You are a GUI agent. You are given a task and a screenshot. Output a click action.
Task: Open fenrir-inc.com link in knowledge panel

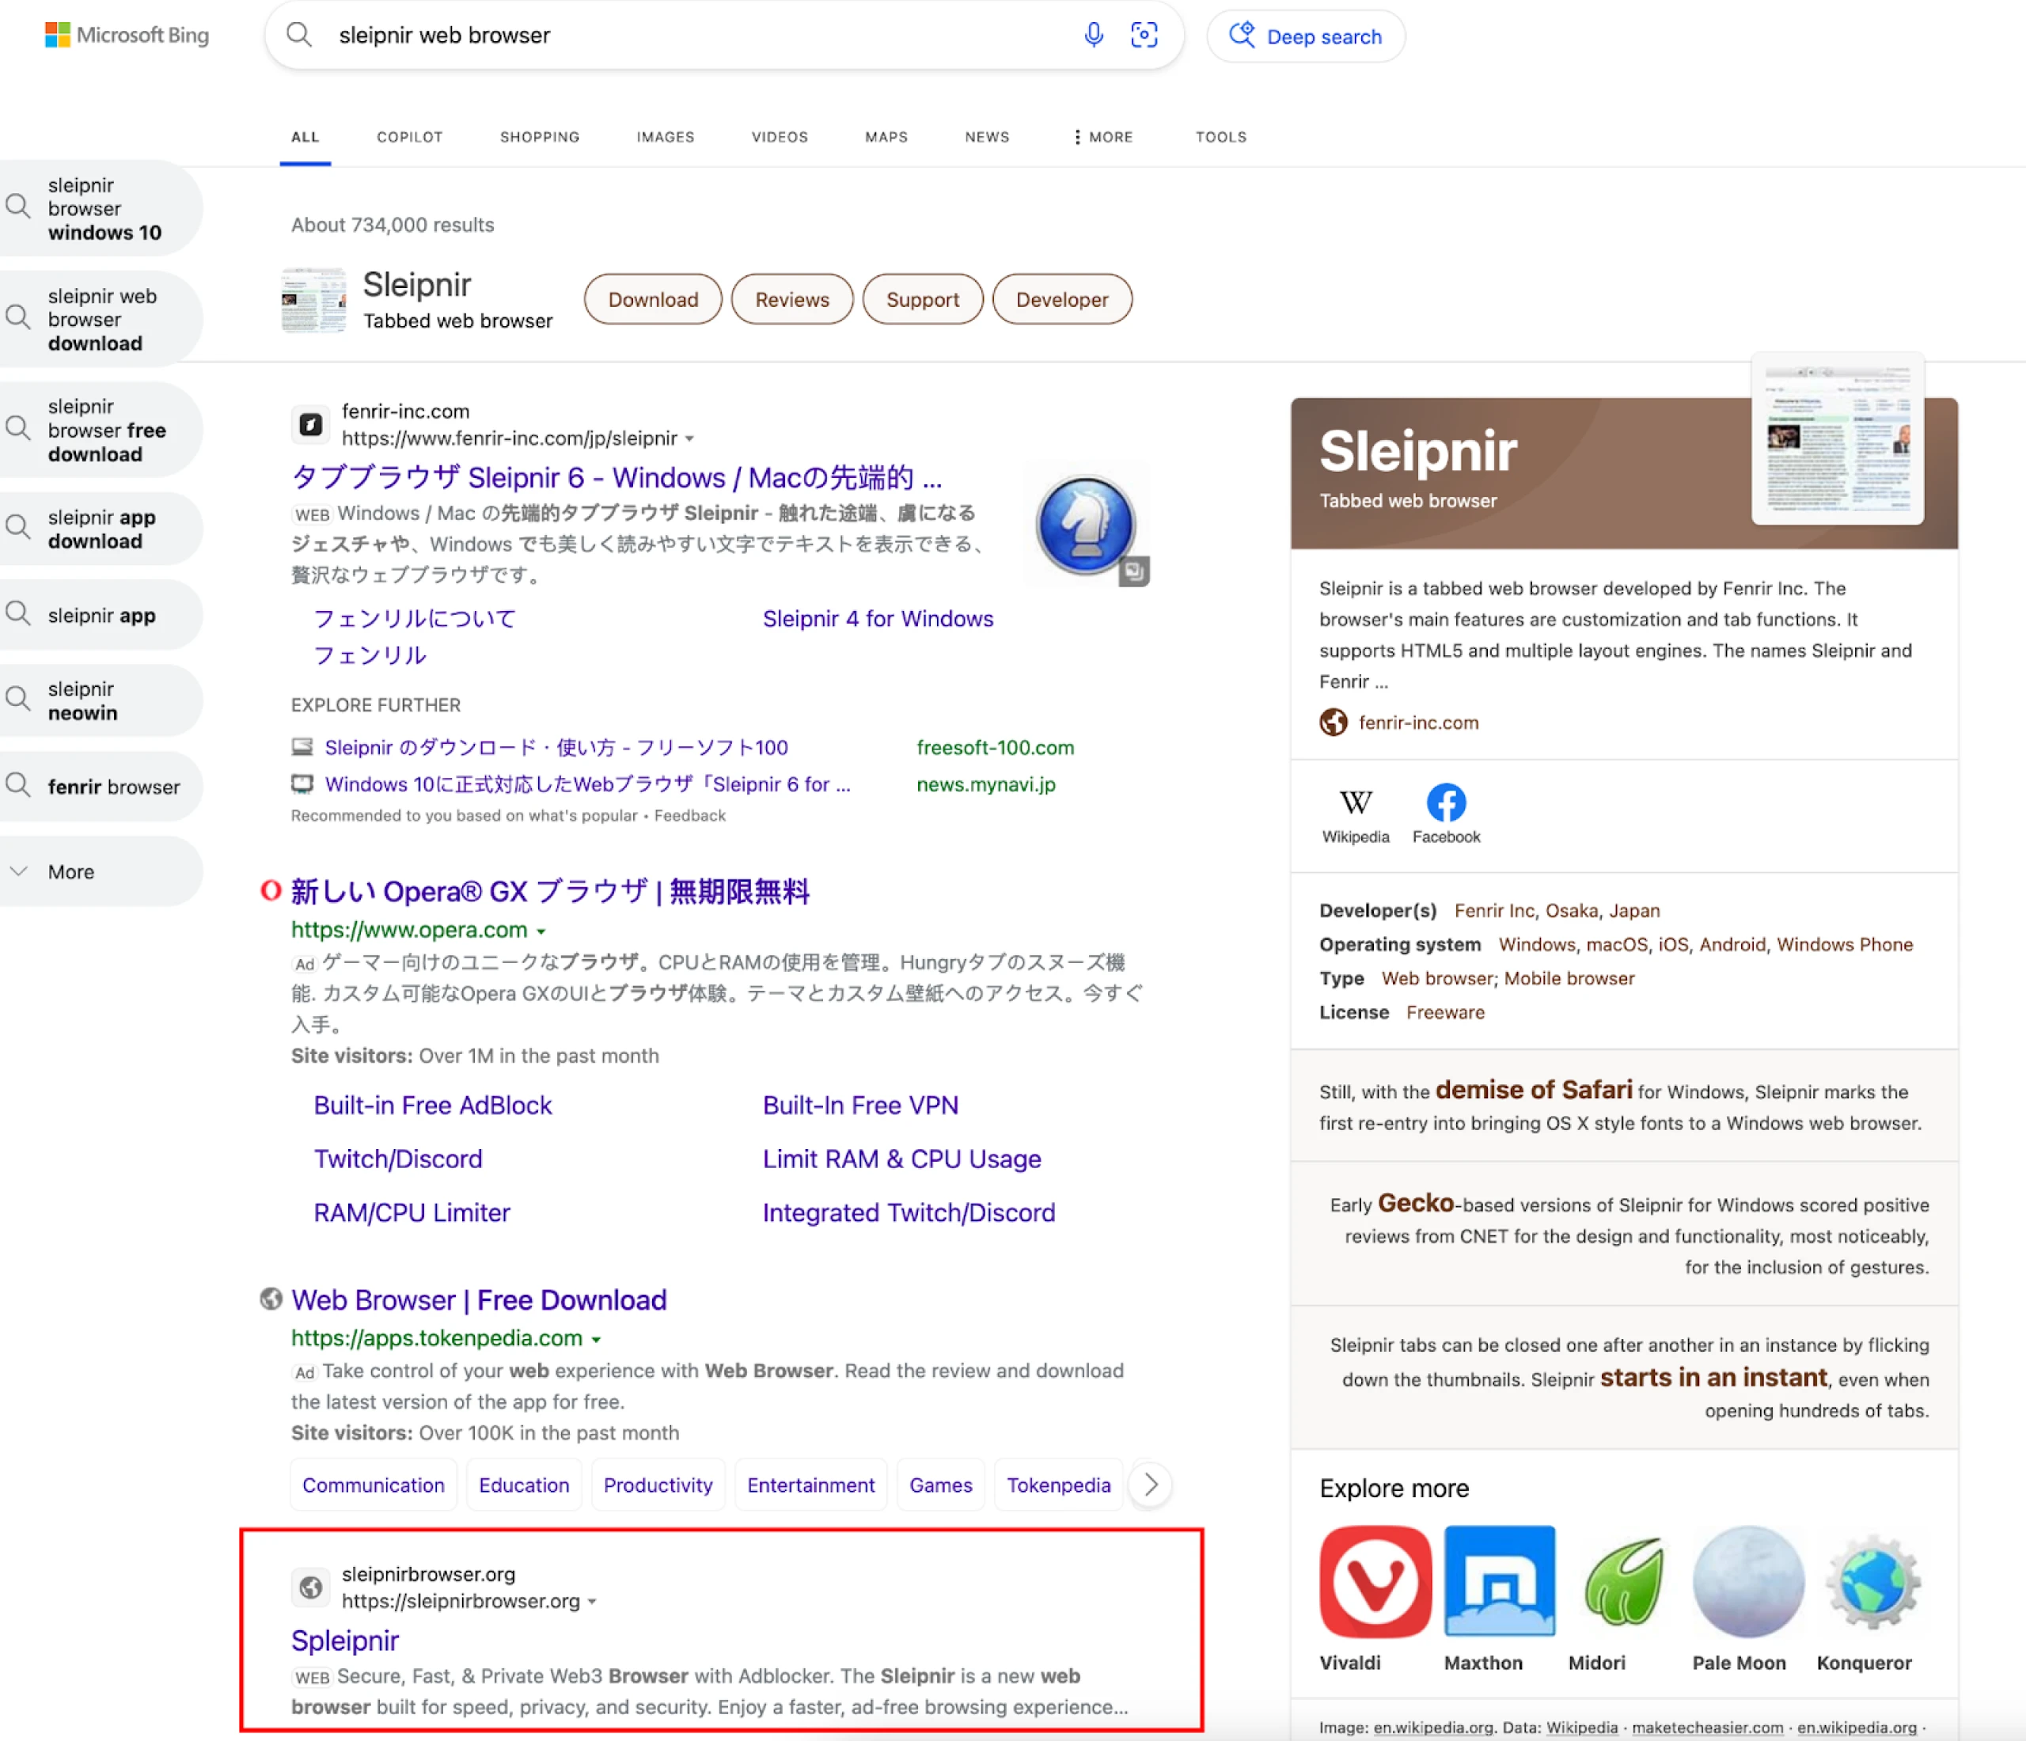point(1418,723)
